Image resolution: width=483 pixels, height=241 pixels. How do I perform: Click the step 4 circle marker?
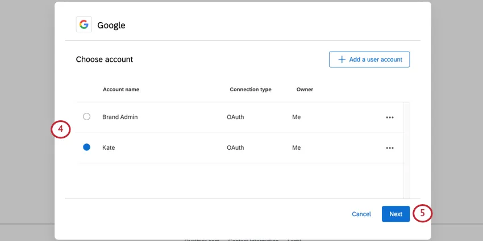(x=60, y=129)
